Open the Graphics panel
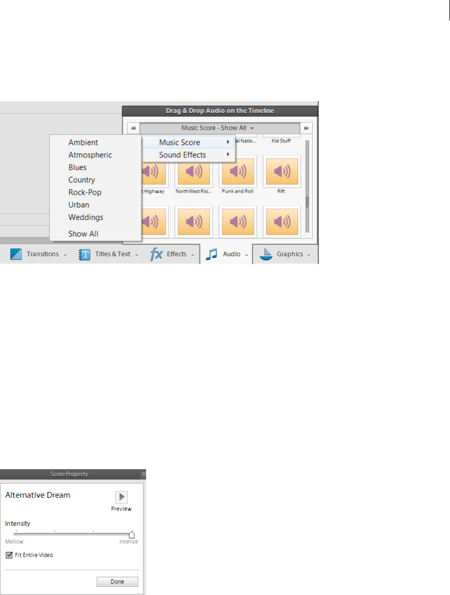450x595 pixels. [285, 254]
